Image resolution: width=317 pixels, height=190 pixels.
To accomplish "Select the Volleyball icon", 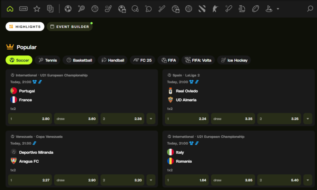I will [x=189, y=9].
